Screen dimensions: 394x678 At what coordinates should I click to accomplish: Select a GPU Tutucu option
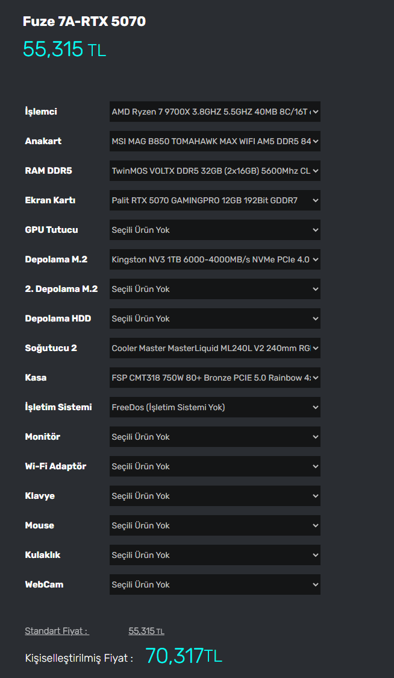coord(214,230)
